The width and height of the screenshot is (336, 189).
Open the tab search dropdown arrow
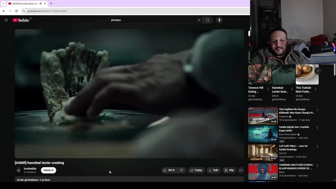tap(3, 4)
